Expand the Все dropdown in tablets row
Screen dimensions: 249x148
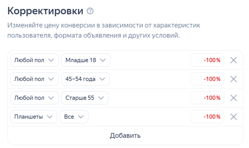(x=74, y=117)
